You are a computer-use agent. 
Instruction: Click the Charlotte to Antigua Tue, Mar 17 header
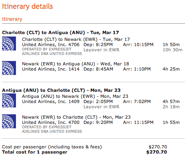click(x=60, y=32)
